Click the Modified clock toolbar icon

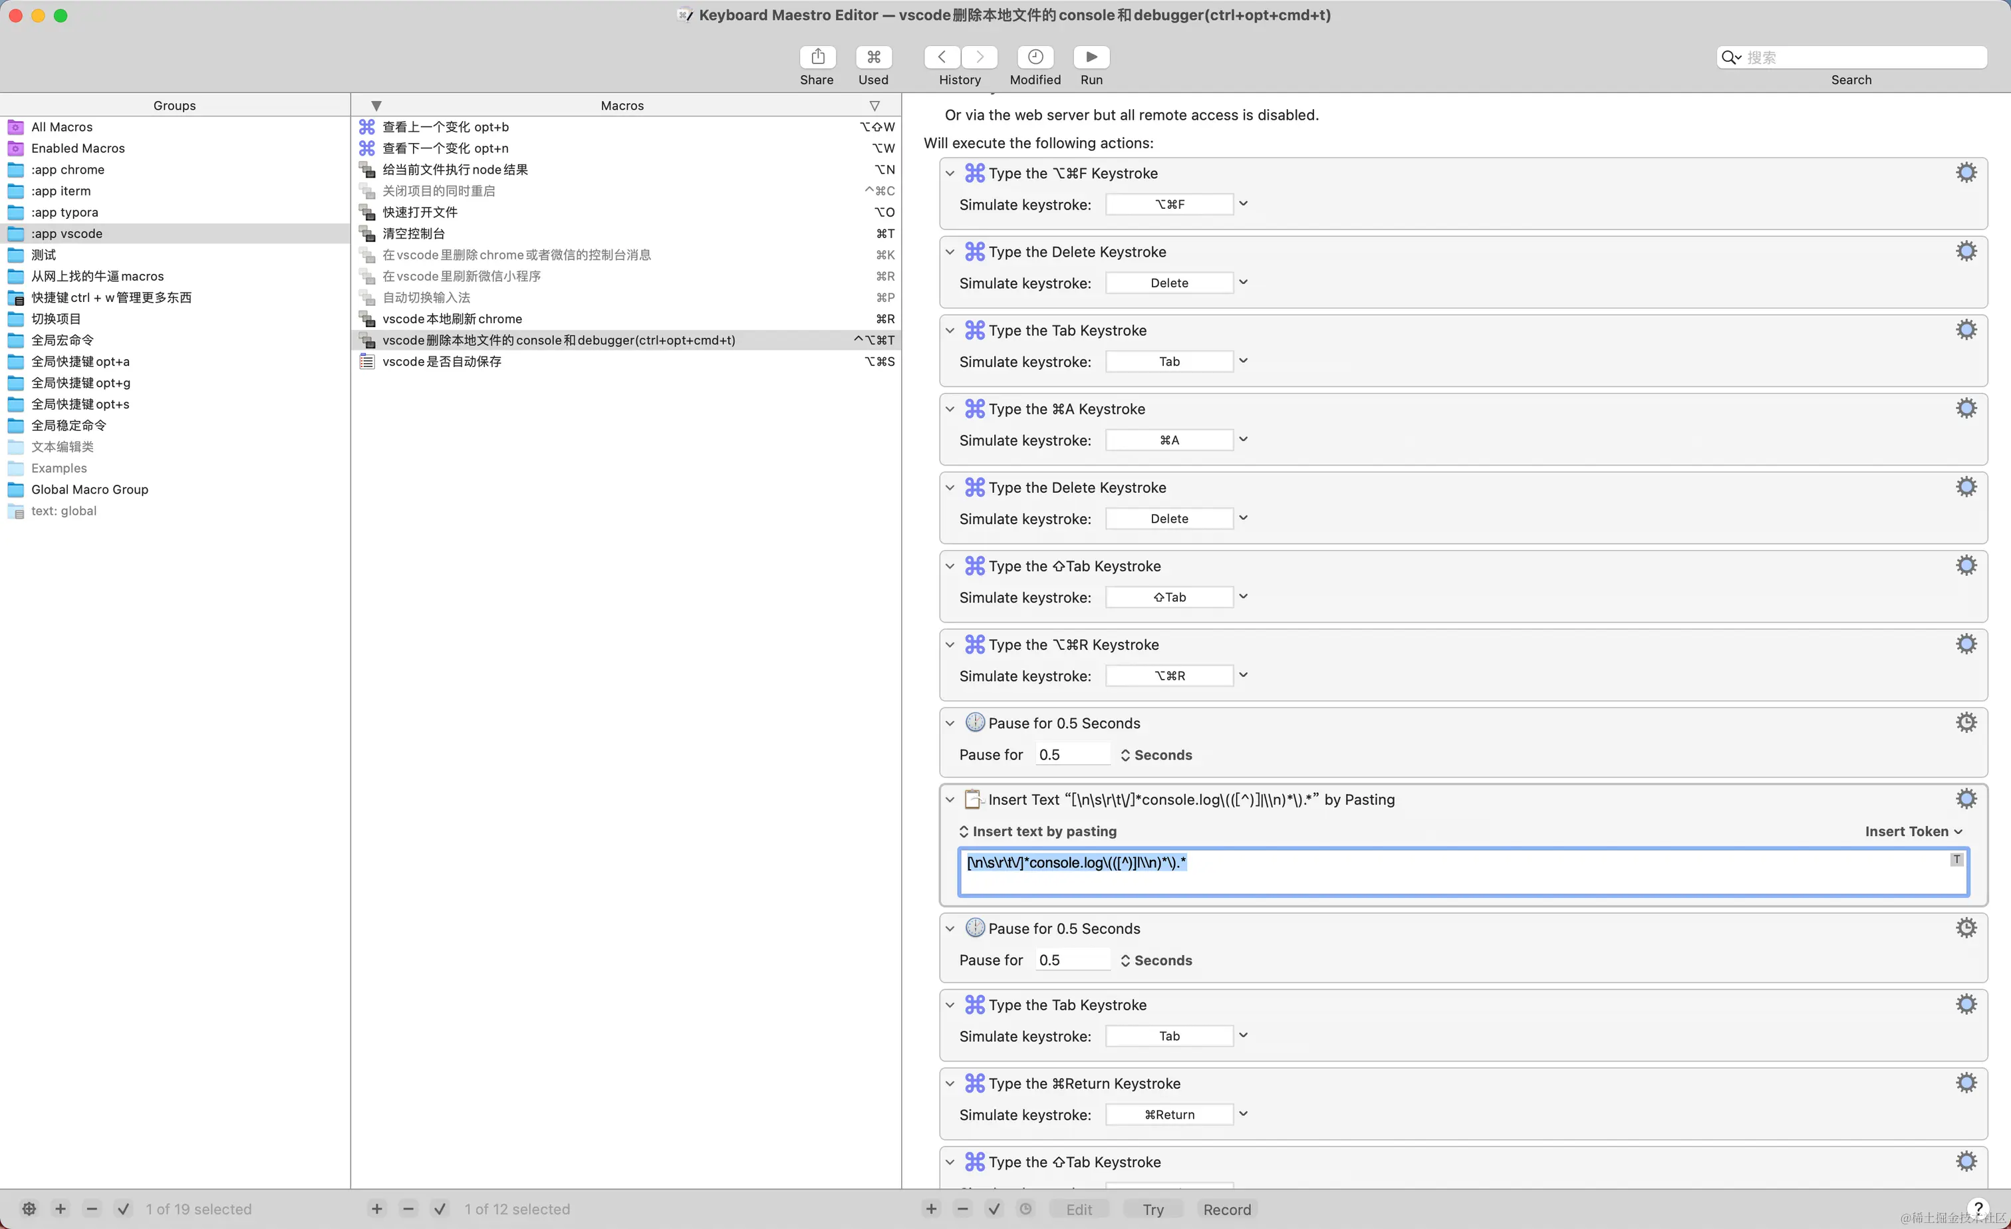point(1035,57)
